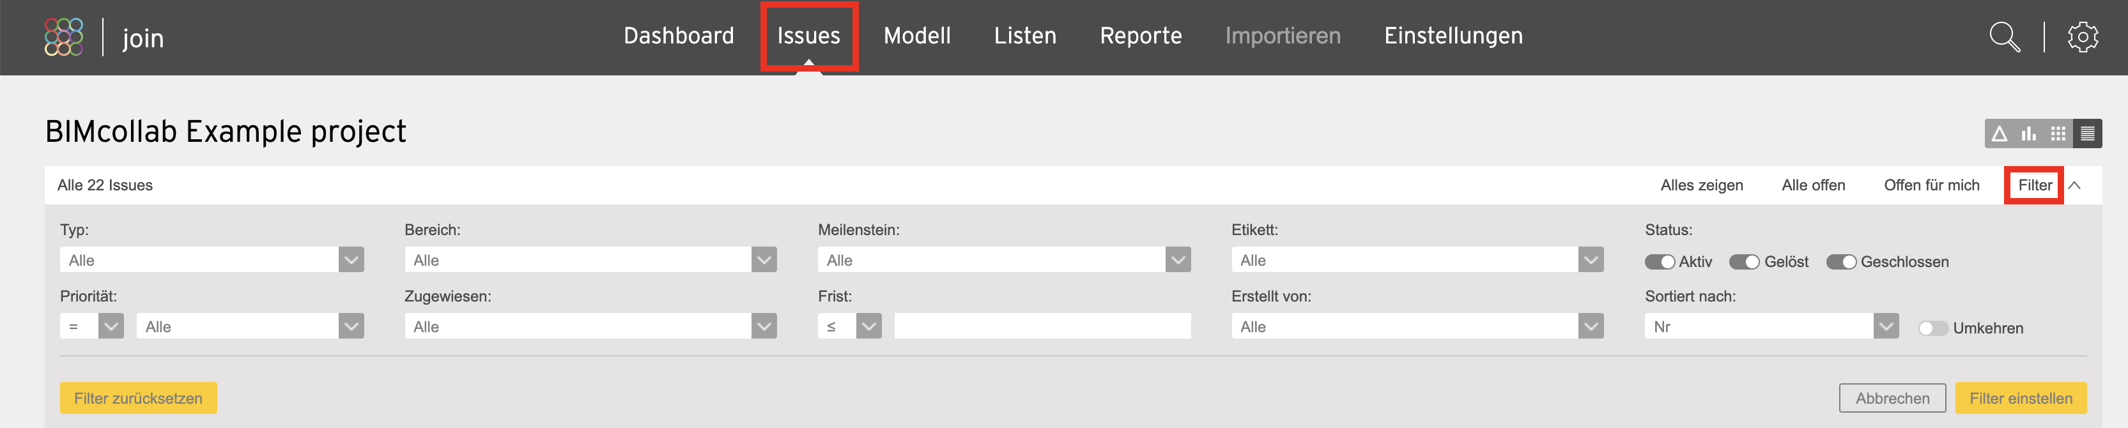The height and width of the screenshot is (428, 2128).
Task: Open the Einstellungen tab
Action: (x=1453, y=36)
